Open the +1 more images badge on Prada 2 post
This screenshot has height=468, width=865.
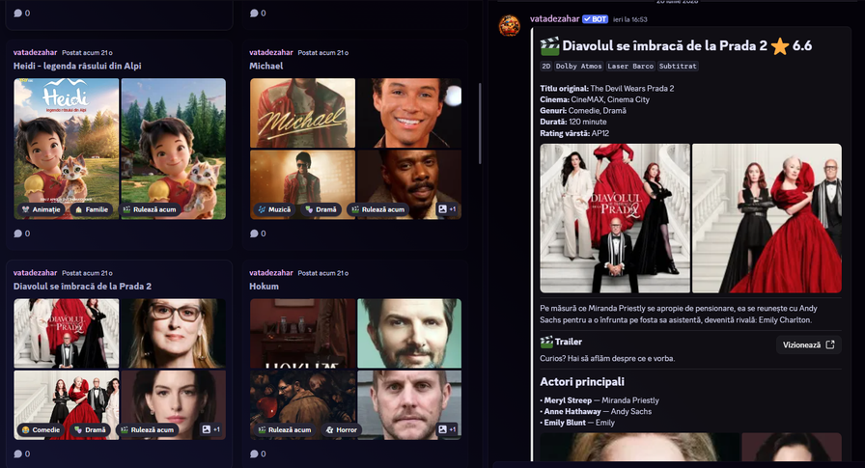coord(210,429)
